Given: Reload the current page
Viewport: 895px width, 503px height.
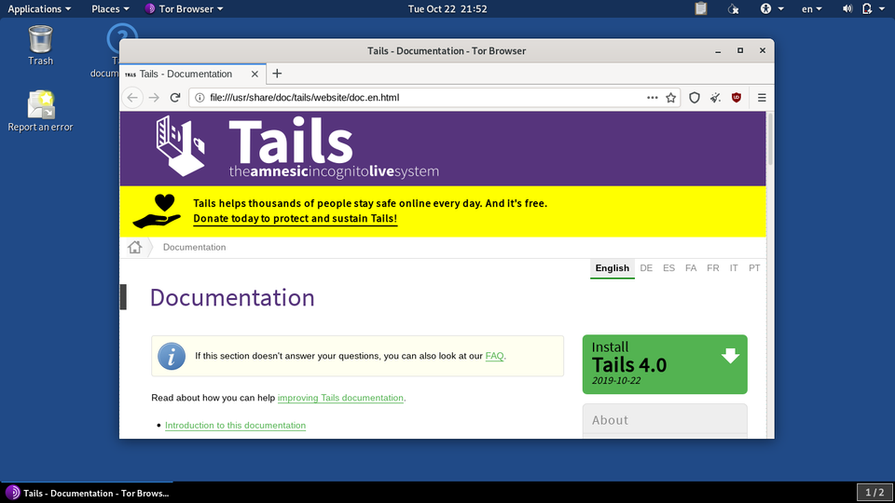Looking at the screenshot, I should (175, 98).
